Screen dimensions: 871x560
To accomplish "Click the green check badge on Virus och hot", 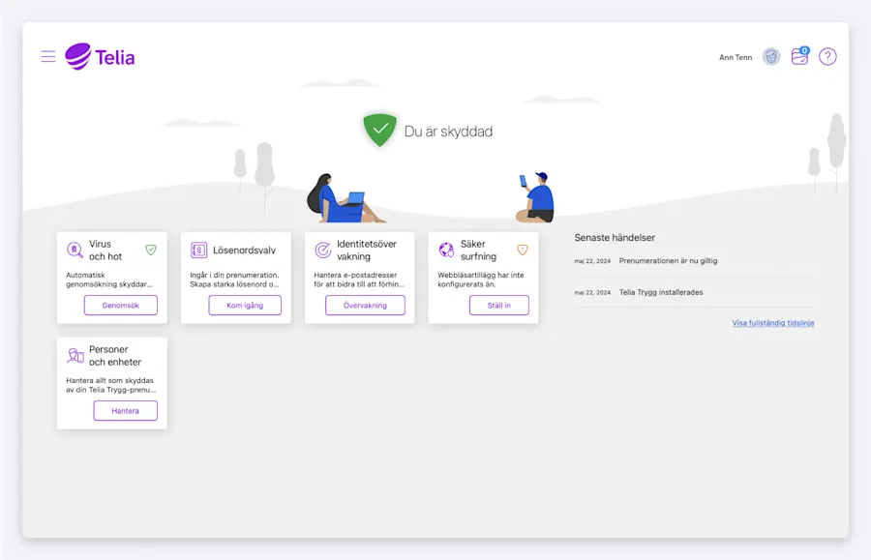I will coord(151,249).
